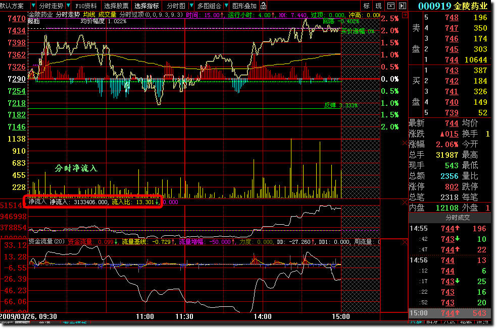The image size is (497, 329).
Task: Click the 总手 value 31987
Action: click(x=447, y=155)
